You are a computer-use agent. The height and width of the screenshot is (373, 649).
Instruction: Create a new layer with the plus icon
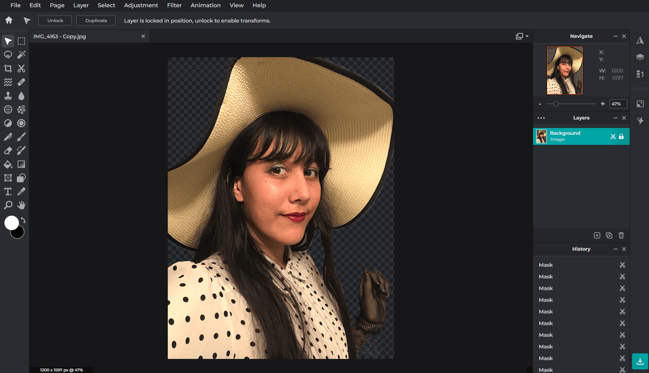(597, 235)
